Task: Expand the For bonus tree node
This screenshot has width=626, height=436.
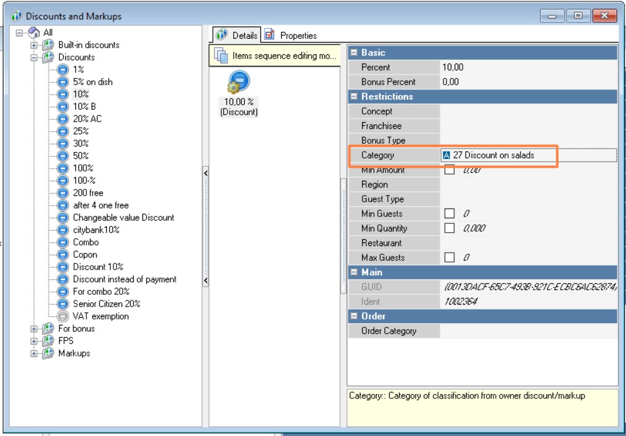Action: (x=34, y=329)
